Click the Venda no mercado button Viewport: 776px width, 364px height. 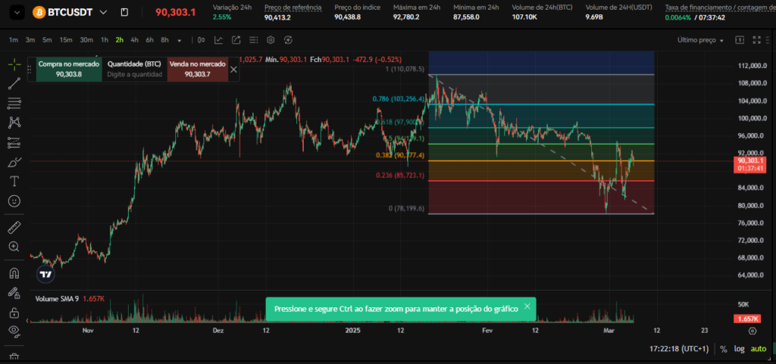point(196,70)
